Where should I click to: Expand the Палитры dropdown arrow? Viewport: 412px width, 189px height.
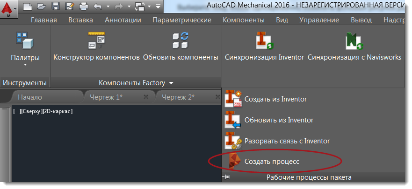pyautogui.click(x=25, y=65)
